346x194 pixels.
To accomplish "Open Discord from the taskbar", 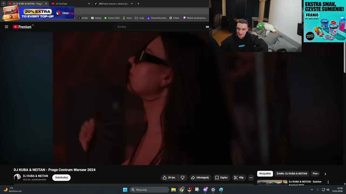I will pyautogui.click(x=205, y=190).
